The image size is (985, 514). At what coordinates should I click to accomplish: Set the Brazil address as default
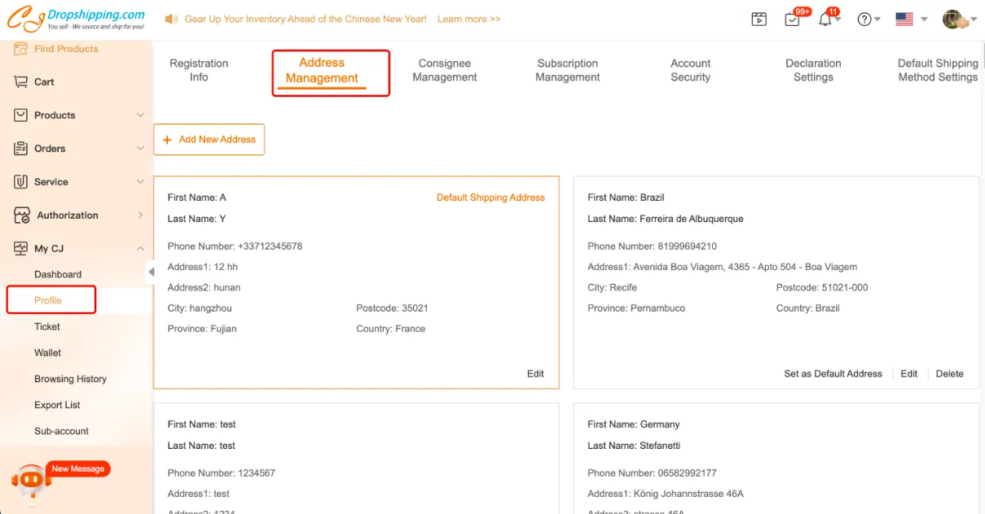click(x=833, y=374)
